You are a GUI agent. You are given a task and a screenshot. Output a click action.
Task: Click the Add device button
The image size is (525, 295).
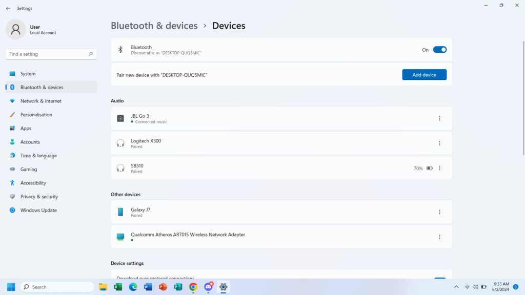[424, 75]
